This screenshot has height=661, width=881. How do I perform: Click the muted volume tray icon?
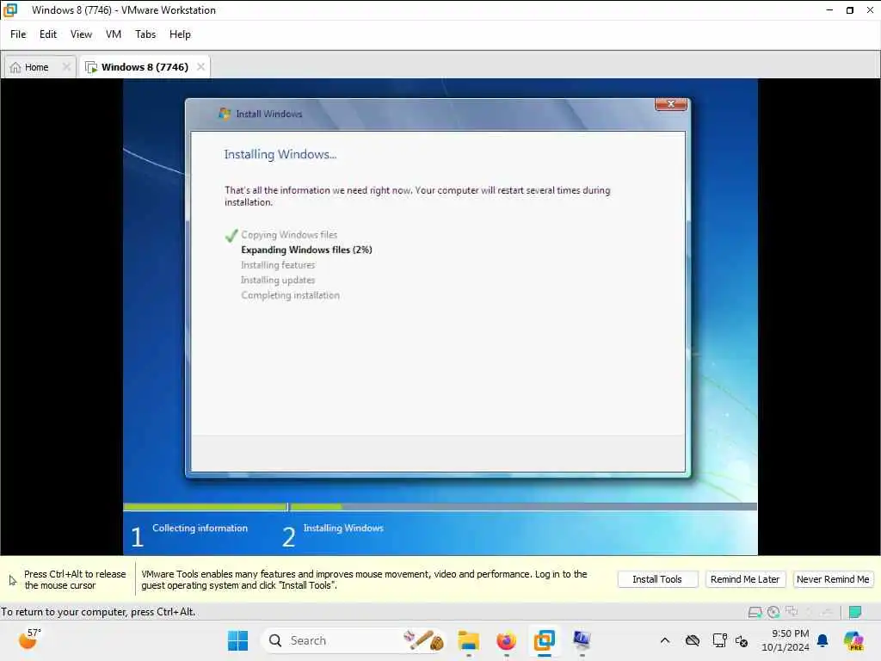741,640
